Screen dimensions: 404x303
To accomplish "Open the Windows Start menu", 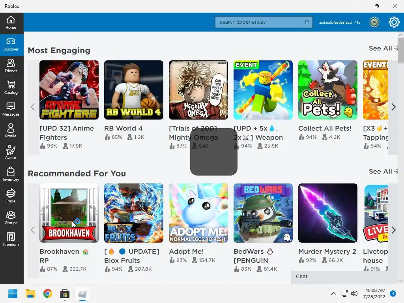I will click(13, 294).
